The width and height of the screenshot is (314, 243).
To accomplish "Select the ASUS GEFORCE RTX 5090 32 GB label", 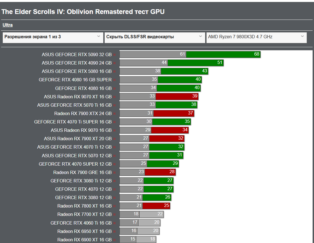I will pyautogui.click(x=77, y=54).
